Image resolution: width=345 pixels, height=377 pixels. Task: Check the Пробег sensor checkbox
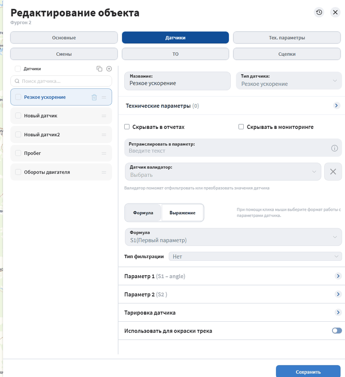point(18,153)
